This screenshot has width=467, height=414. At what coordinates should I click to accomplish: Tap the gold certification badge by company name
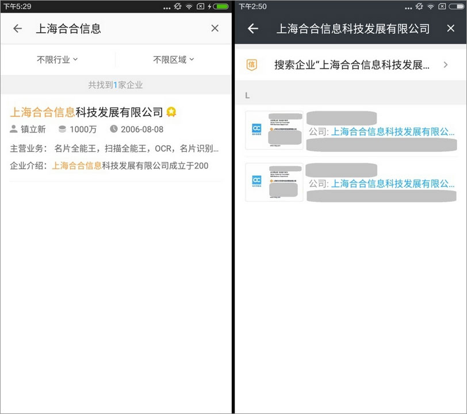171,112
